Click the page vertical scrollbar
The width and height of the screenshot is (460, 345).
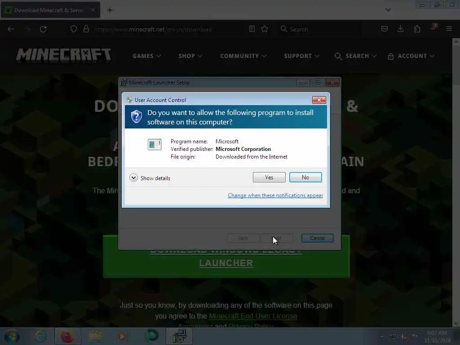[456, 182]
